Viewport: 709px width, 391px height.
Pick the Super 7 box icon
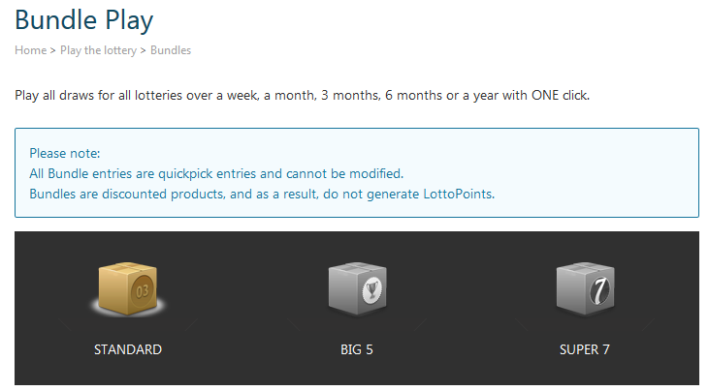pos(585,289)
